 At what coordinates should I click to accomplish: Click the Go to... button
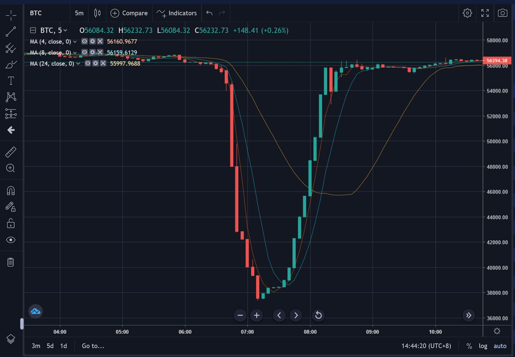[93, 346]
